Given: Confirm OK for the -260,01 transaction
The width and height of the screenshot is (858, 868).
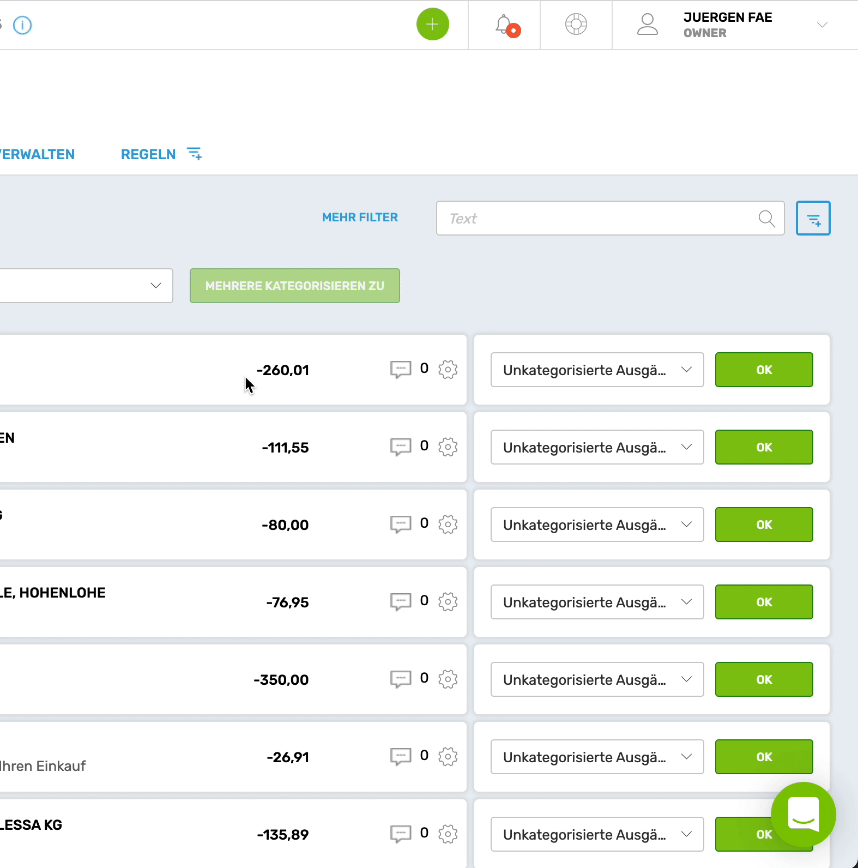Looking at the screenshot, I should [764, 370].
